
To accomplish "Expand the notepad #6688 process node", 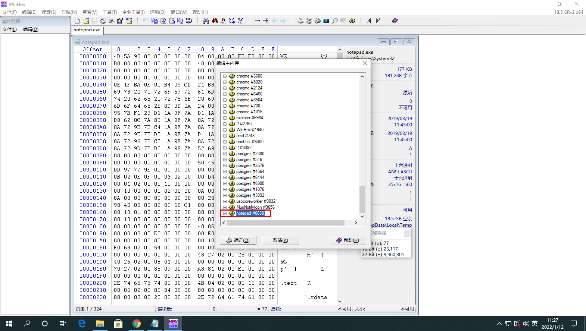I will click(x=225, y=213).
